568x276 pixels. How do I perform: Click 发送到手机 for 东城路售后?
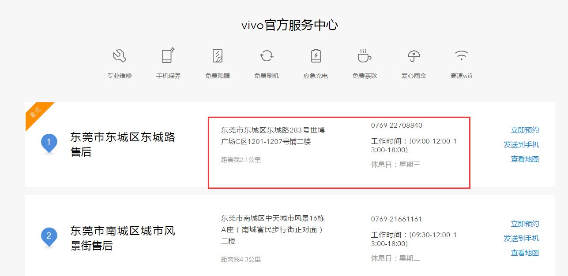coord(521,144)
